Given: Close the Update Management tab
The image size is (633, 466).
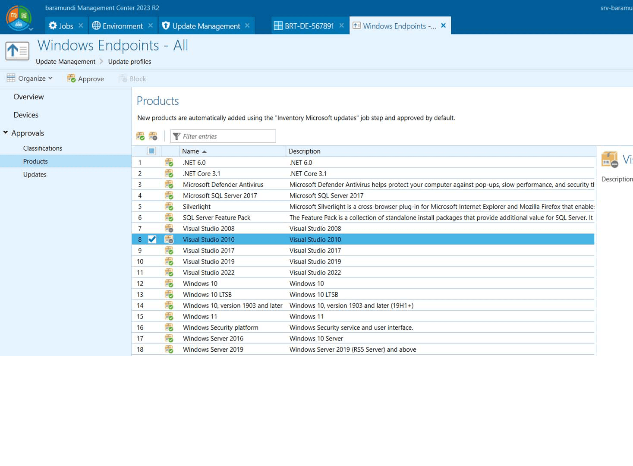Looking at the screenshot, I should click(247, 25).
